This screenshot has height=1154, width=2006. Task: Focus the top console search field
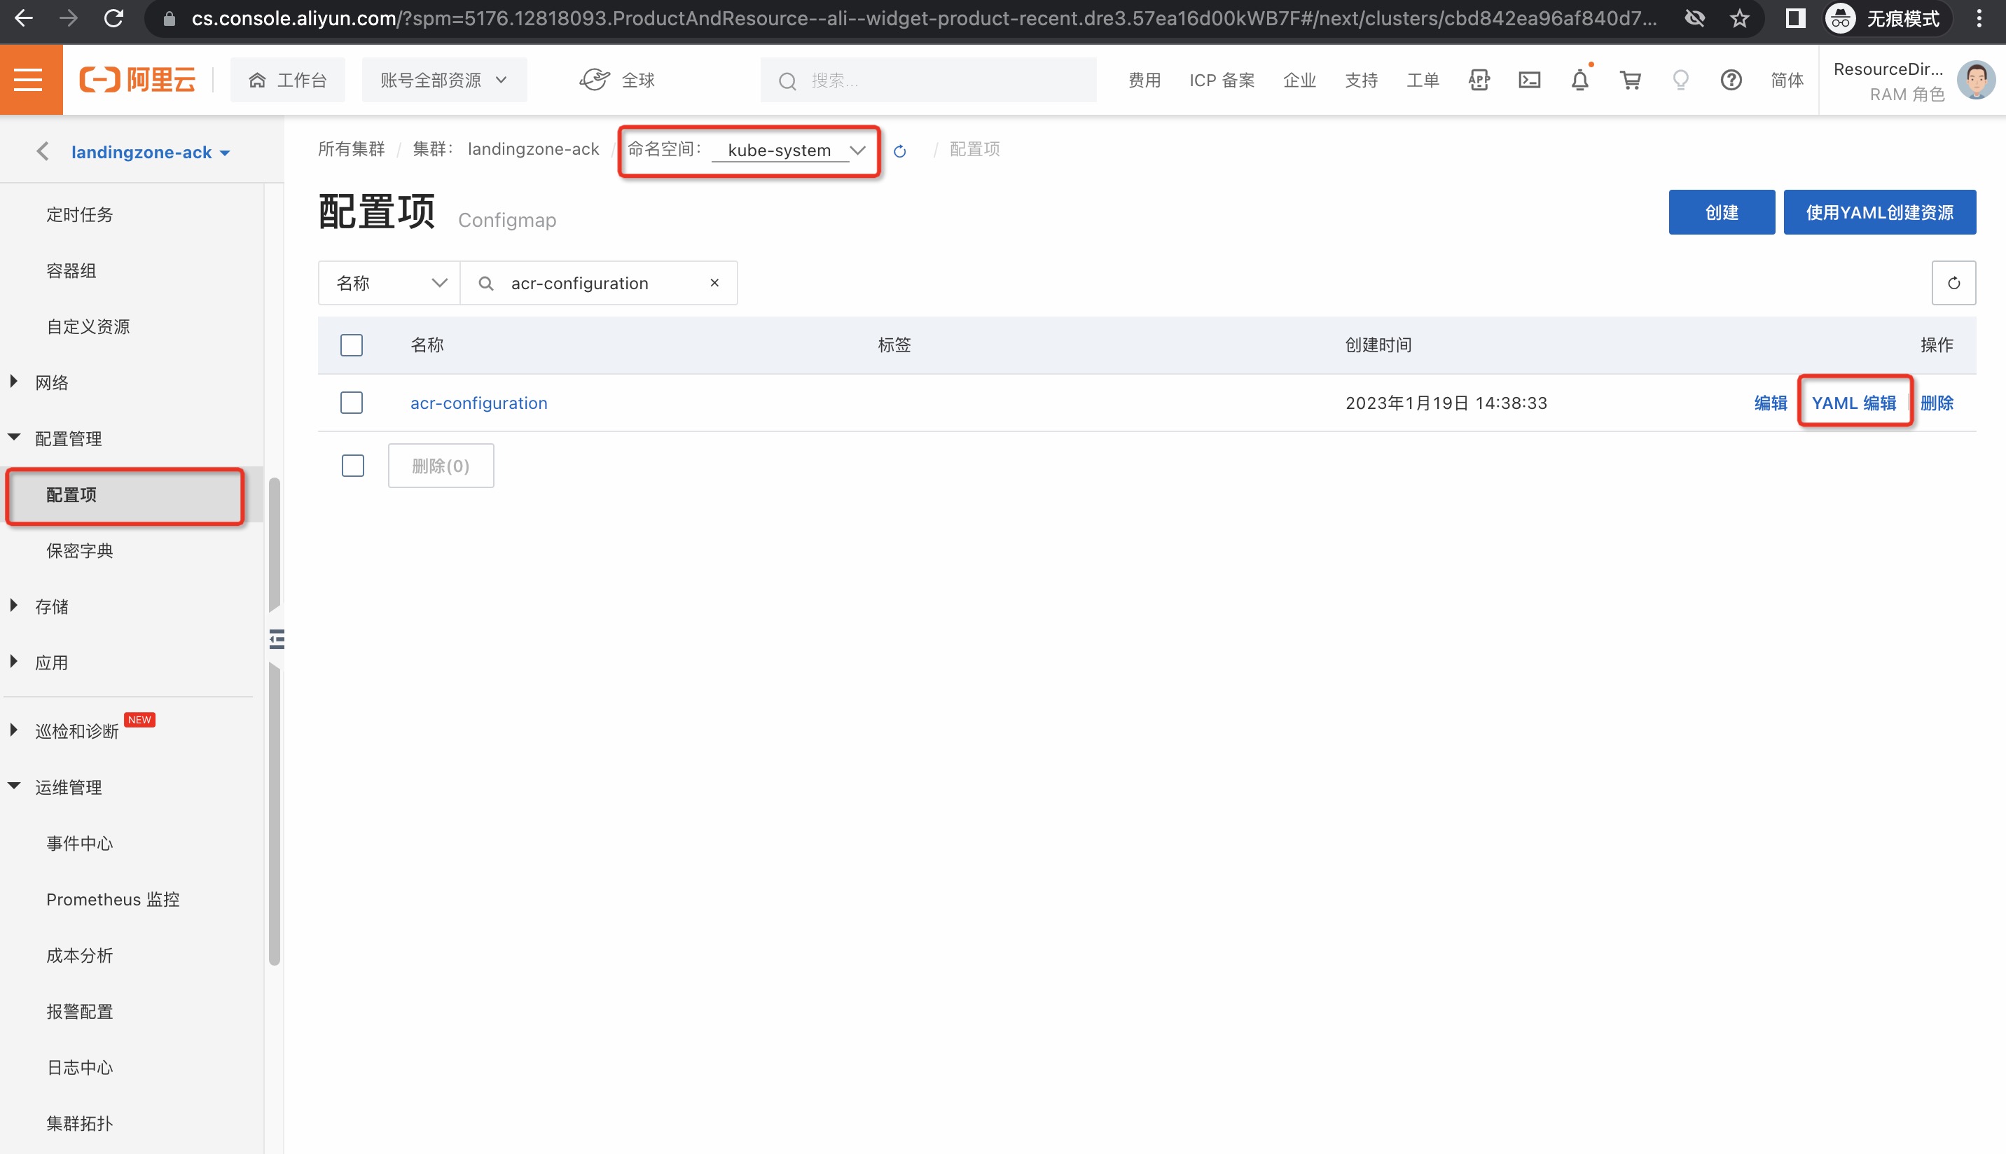point(928,80)
